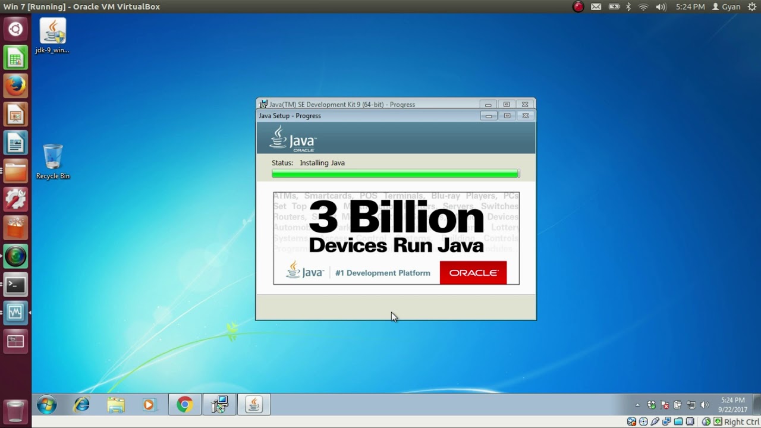Open LibreOffice Writer in the launcher
The image size is (761, 428).
[15, 143]
